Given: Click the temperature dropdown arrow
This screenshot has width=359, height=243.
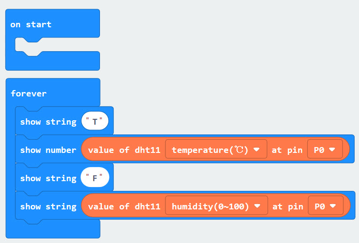Looking at the screenshot, I should tap(257, 150).
